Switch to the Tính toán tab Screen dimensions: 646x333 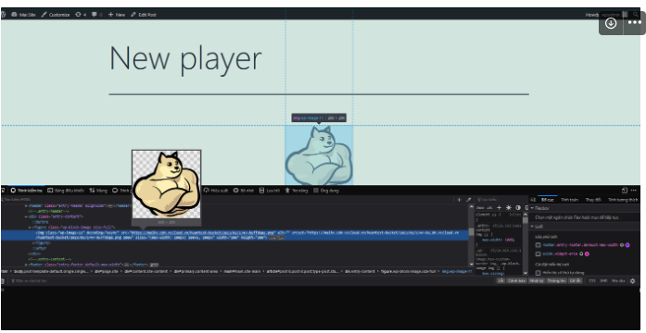coord(569,200)
